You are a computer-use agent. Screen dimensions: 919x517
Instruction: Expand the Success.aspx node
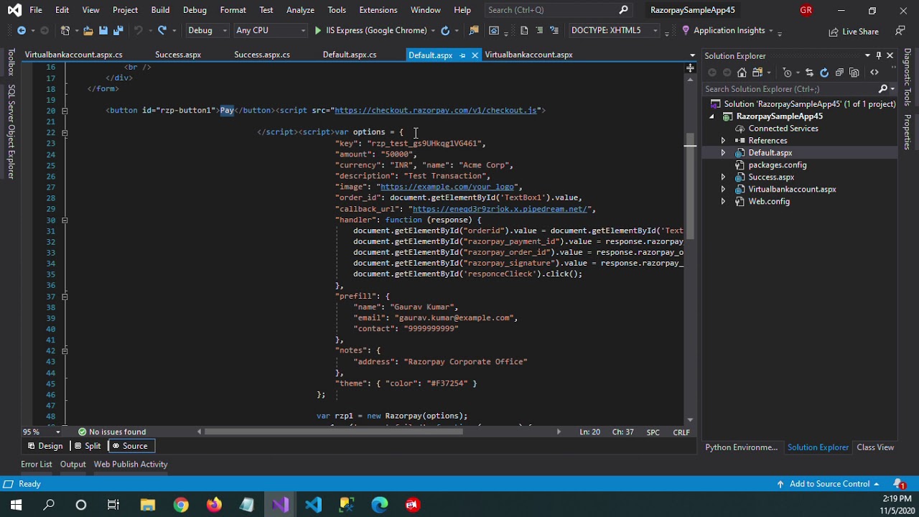click(x=723, y=177)
